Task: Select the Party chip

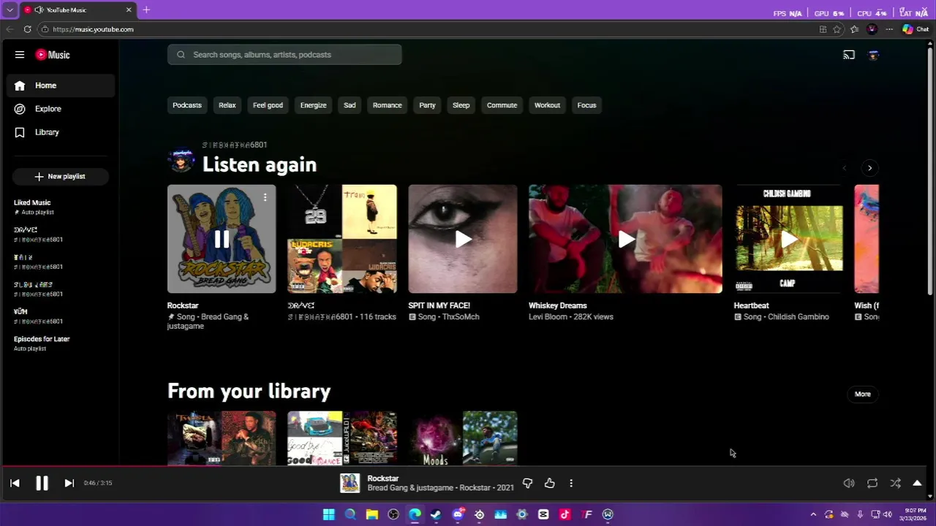Action: [427, 105]
